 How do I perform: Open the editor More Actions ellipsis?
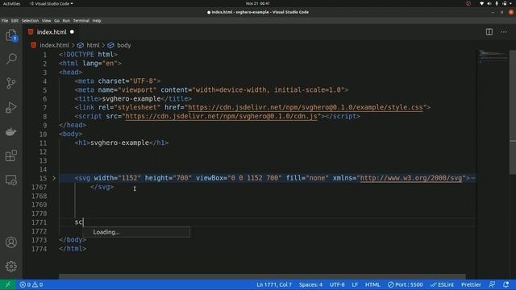[x=504, y=32]
